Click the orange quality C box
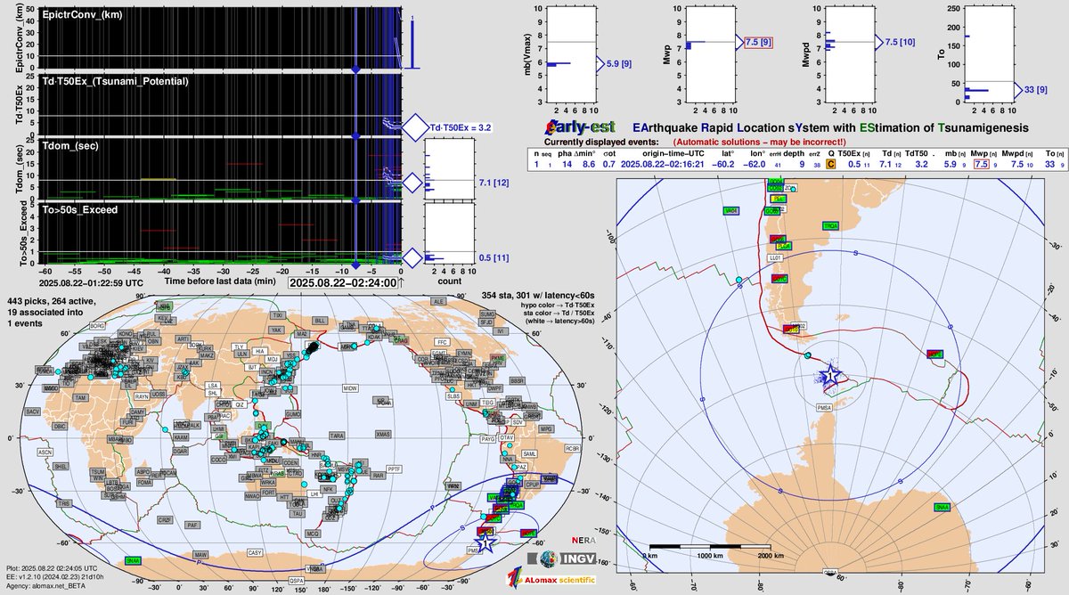 point(831,164)
